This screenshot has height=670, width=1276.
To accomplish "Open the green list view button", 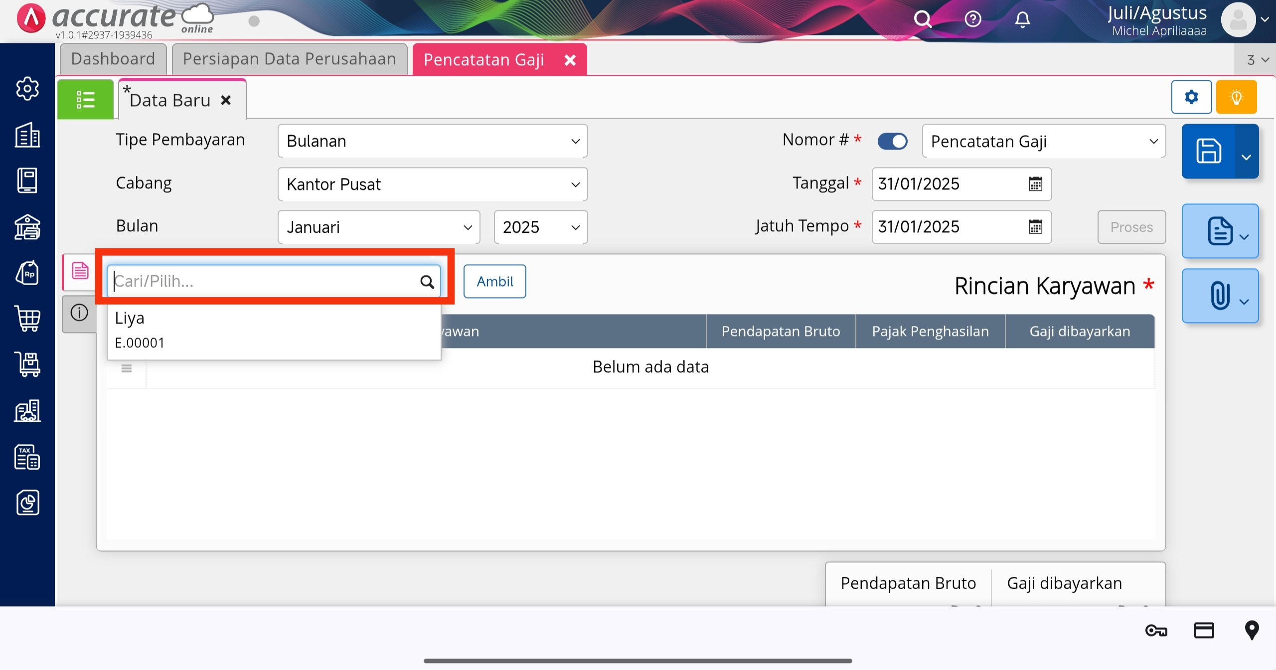I will [x=85, y=99].
